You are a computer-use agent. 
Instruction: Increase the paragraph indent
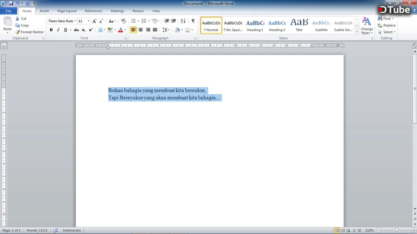click(174, 21)
